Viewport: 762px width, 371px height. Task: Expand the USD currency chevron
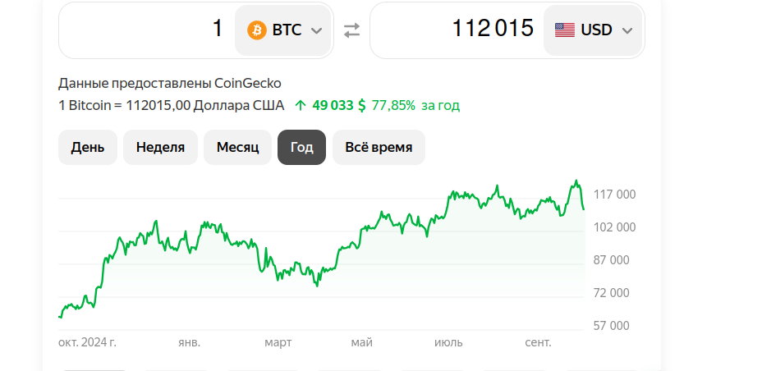627,30
